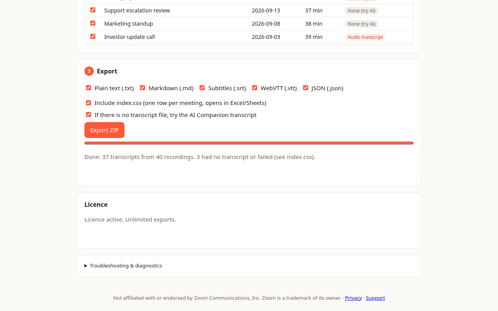Image resolution: width=498 pixels, height=311 pixels.
Task: Click the date 2026-09-13
Action: pyautogui.click(x=266, y=10)
